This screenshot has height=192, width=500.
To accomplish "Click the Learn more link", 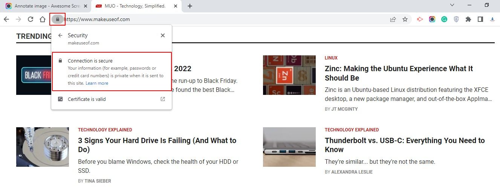I will coord(97,83).
